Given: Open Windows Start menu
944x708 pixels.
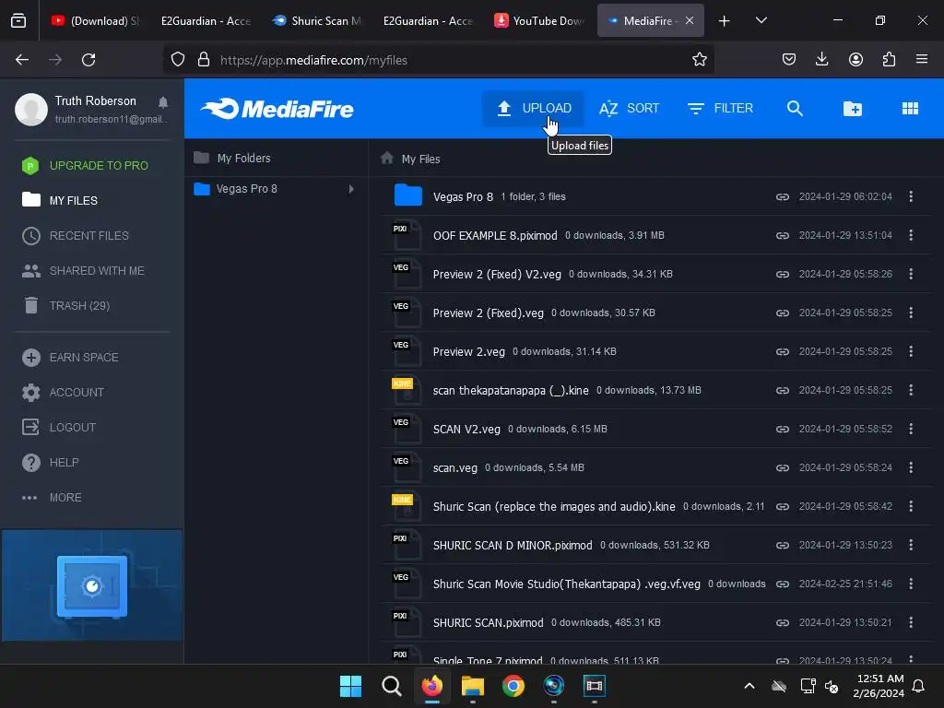Looking at the screenshot, I should (350, 686).
